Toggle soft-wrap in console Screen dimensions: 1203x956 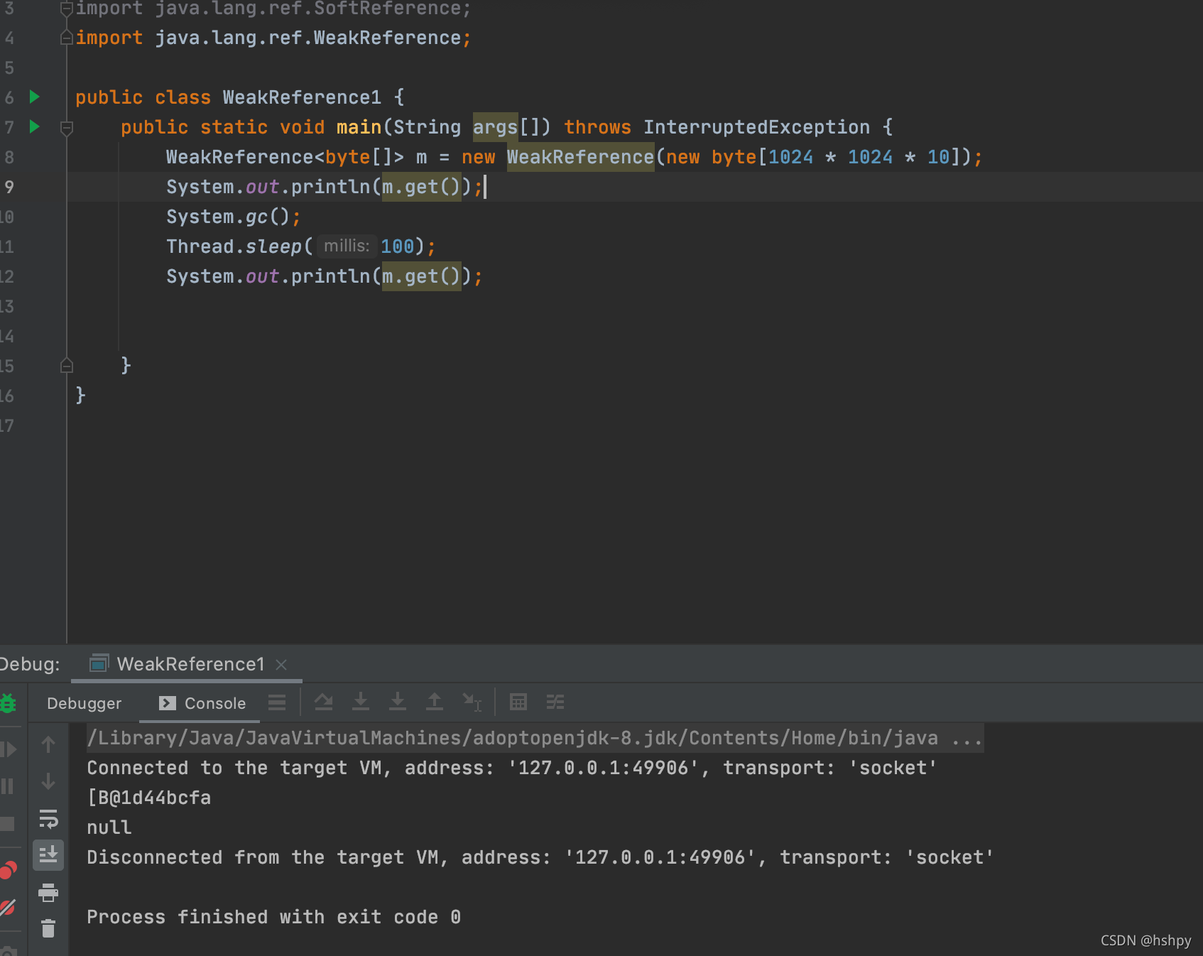point(48,819)
